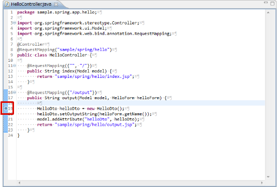Click the horizontal scrollbar right arrow
277x187 pixels.
tap(262, 183)
